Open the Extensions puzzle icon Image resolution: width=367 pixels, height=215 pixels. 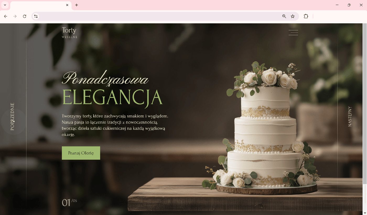tap(306, 16)
